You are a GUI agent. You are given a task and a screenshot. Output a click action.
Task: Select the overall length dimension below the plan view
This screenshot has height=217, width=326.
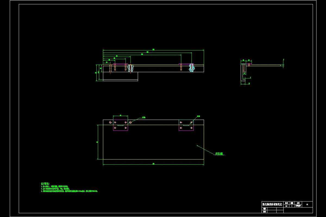pos(153,164)
